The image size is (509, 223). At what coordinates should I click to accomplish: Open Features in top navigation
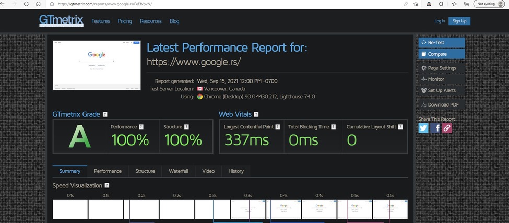coord(100,21)
